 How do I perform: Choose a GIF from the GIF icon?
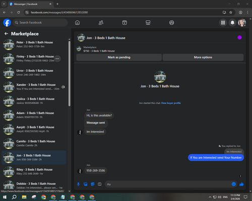pyautogui.click(x=99, y=184)
